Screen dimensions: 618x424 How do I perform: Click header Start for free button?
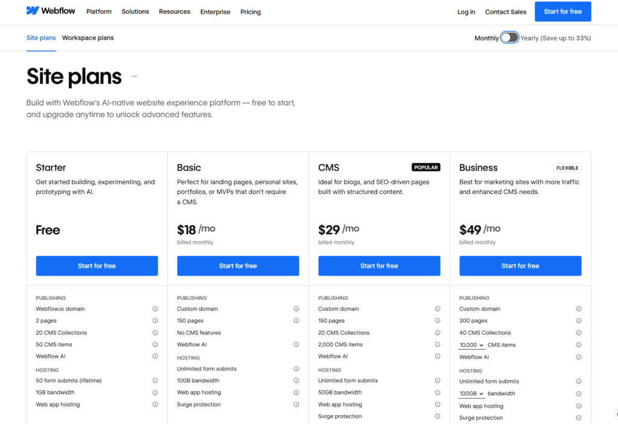tap(563, 11)
